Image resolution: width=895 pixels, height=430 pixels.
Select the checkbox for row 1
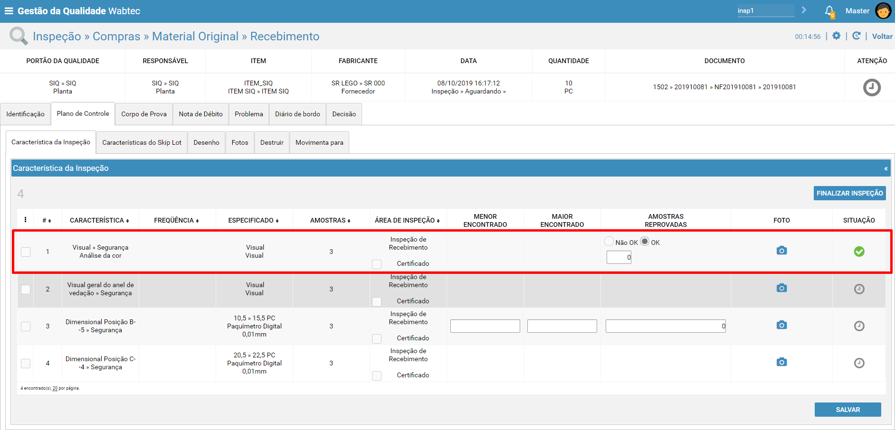click(26, 252)
